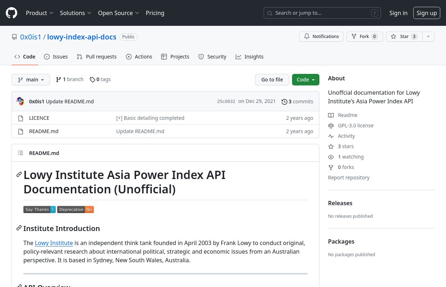Image resolution: width=446 pixels, height=287 pixels.
Task: Switch to the Code tab
Action: (x=25, y=57)
